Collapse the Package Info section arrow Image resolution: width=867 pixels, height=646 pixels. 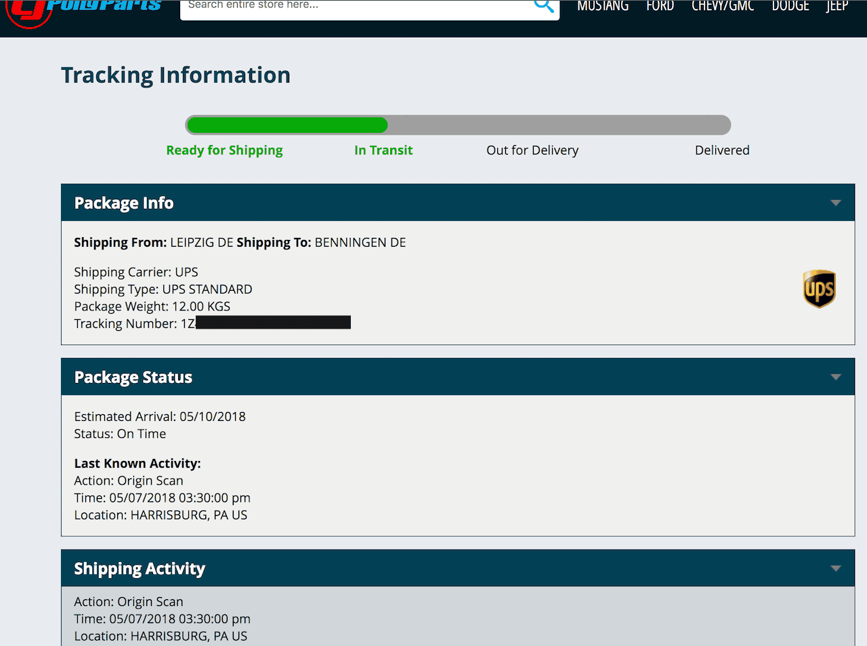pyautogui.click(x=836, y=203)
